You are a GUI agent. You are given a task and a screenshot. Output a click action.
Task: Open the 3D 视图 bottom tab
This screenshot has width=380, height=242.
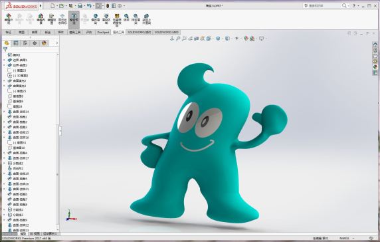(35, 234)
